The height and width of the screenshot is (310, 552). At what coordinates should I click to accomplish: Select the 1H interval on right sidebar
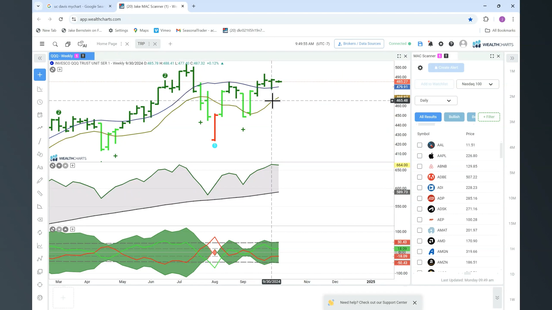point(512,249)
